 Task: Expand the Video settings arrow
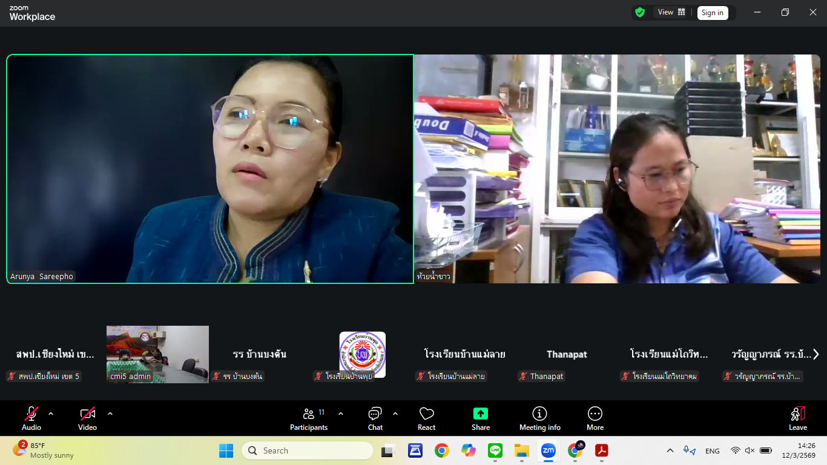tap(110, 414)
